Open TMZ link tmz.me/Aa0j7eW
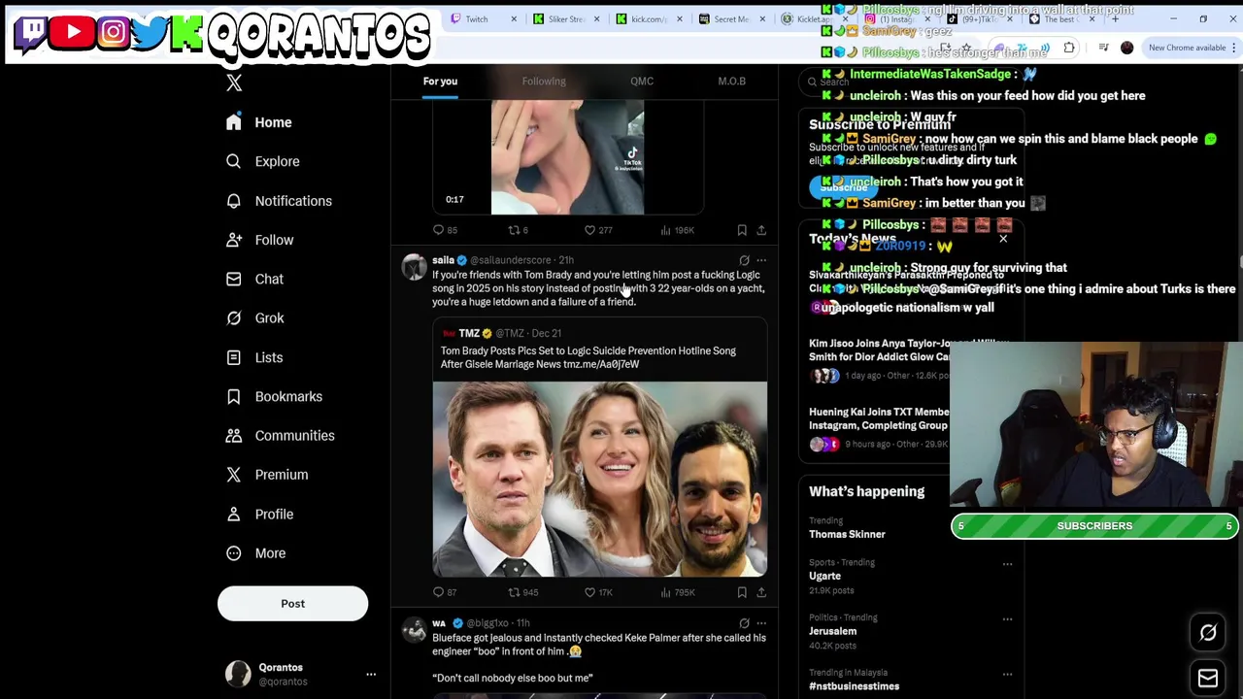 601,364
